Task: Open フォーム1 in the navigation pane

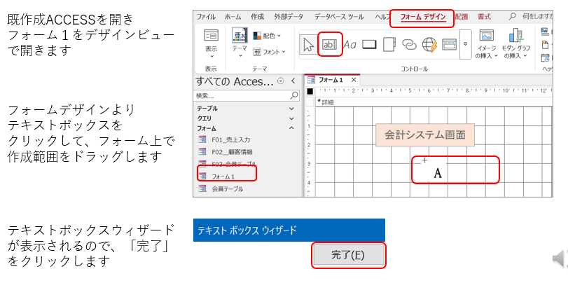Action: (x=223, y=177)
